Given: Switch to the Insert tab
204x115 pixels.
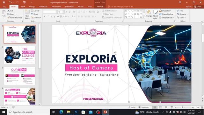Looking at the screenshot, I should point(23,7).
